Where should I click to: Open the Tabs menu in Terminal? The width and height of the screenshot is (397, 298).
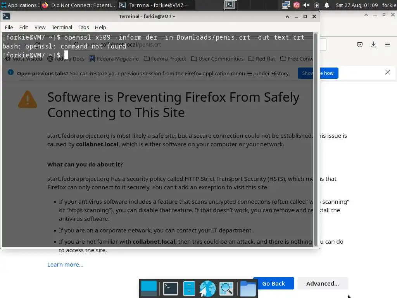(84, 28)
